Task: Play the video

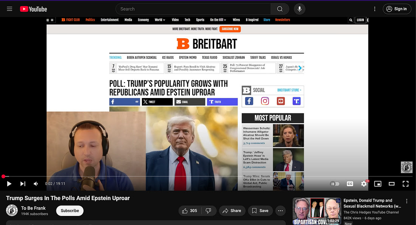Action: (x=9, y=184)
